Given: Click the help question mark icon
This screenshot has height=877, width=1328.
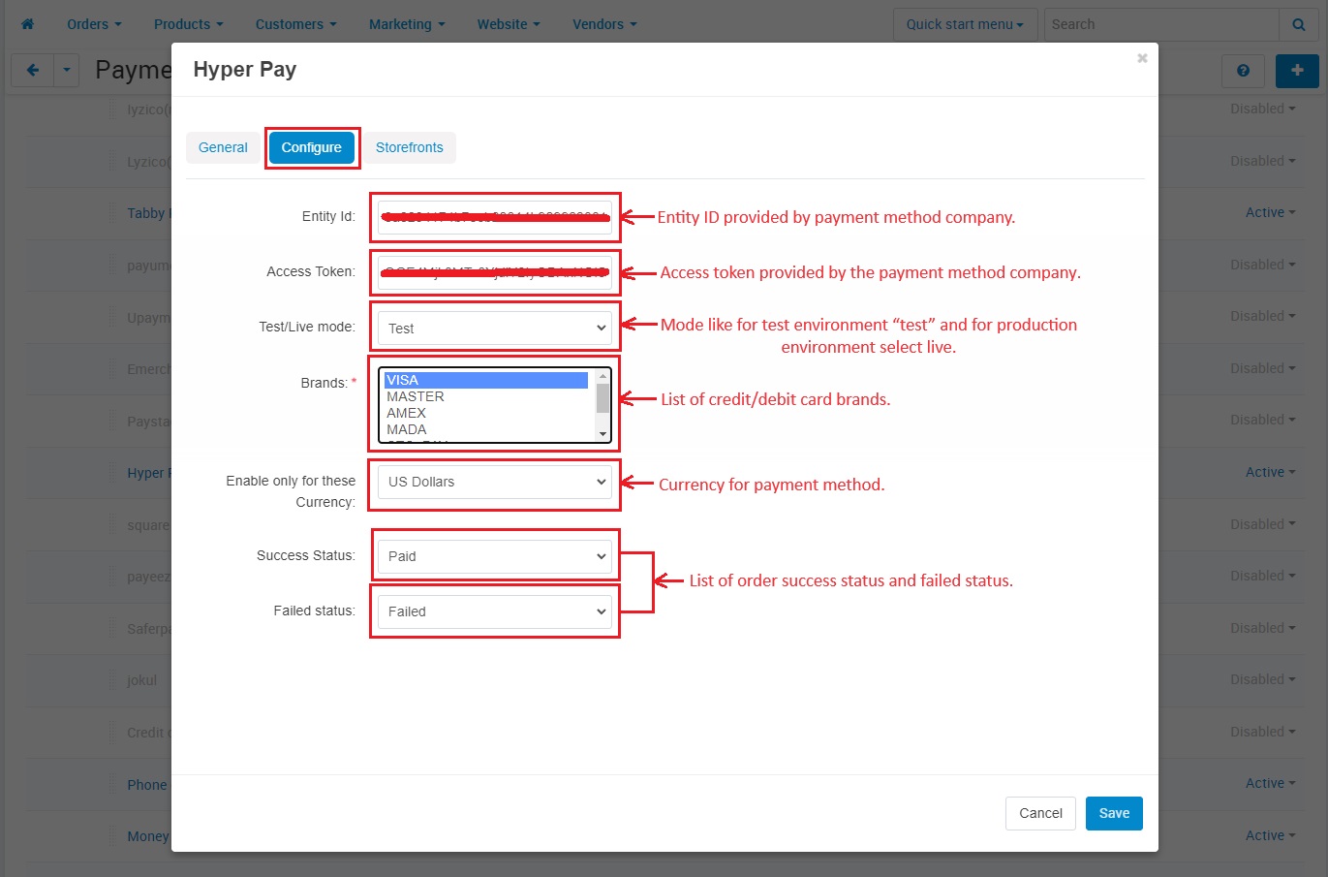Looking at the screenshot, I should click(1243, 71).
